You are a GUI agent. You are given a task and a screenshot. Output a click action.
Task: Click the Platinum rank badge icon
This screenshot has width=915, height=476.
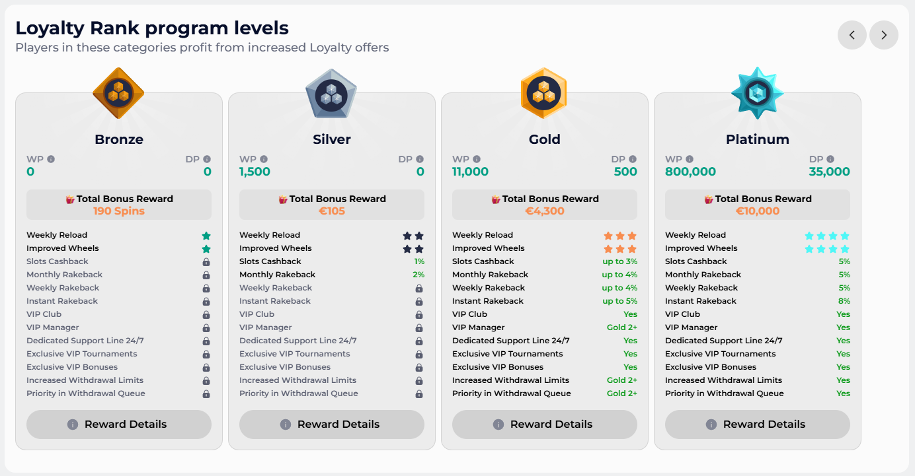(x=757, y=93)
